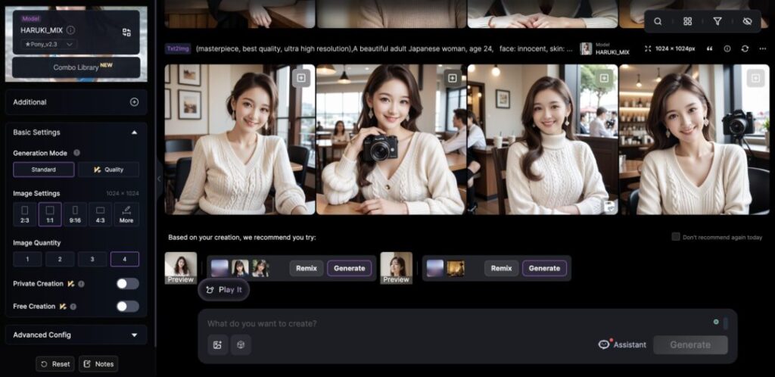Select Quality generation mode

[x=108, y=170]
